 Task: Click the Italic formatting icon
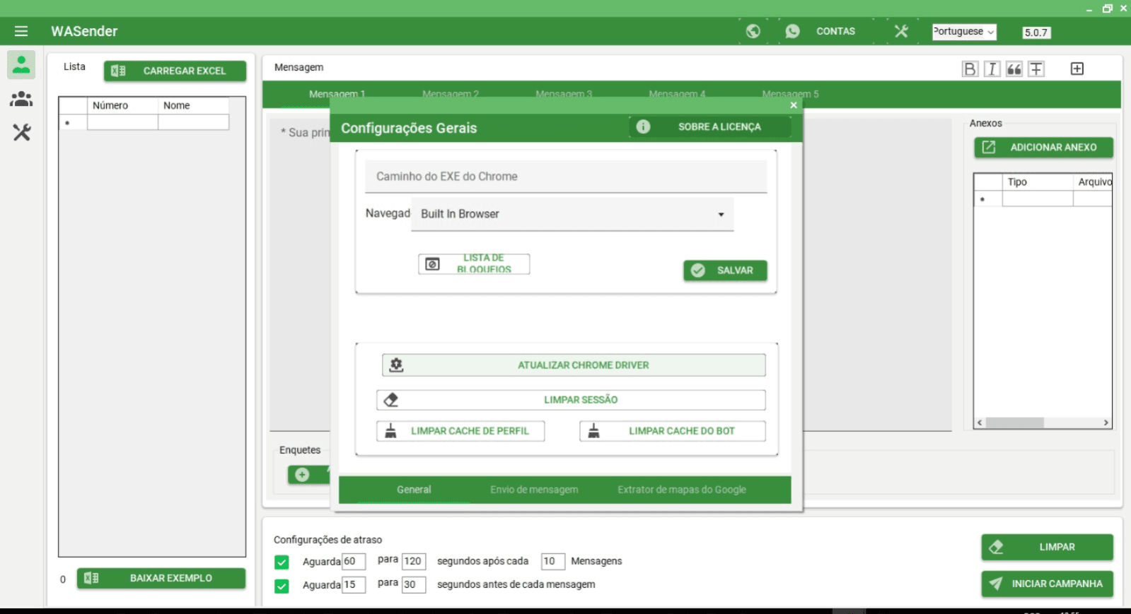point(992,69)
